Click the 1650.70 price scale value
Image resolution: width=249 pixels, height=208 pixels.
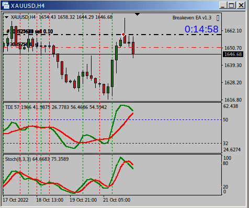(233, 48)
